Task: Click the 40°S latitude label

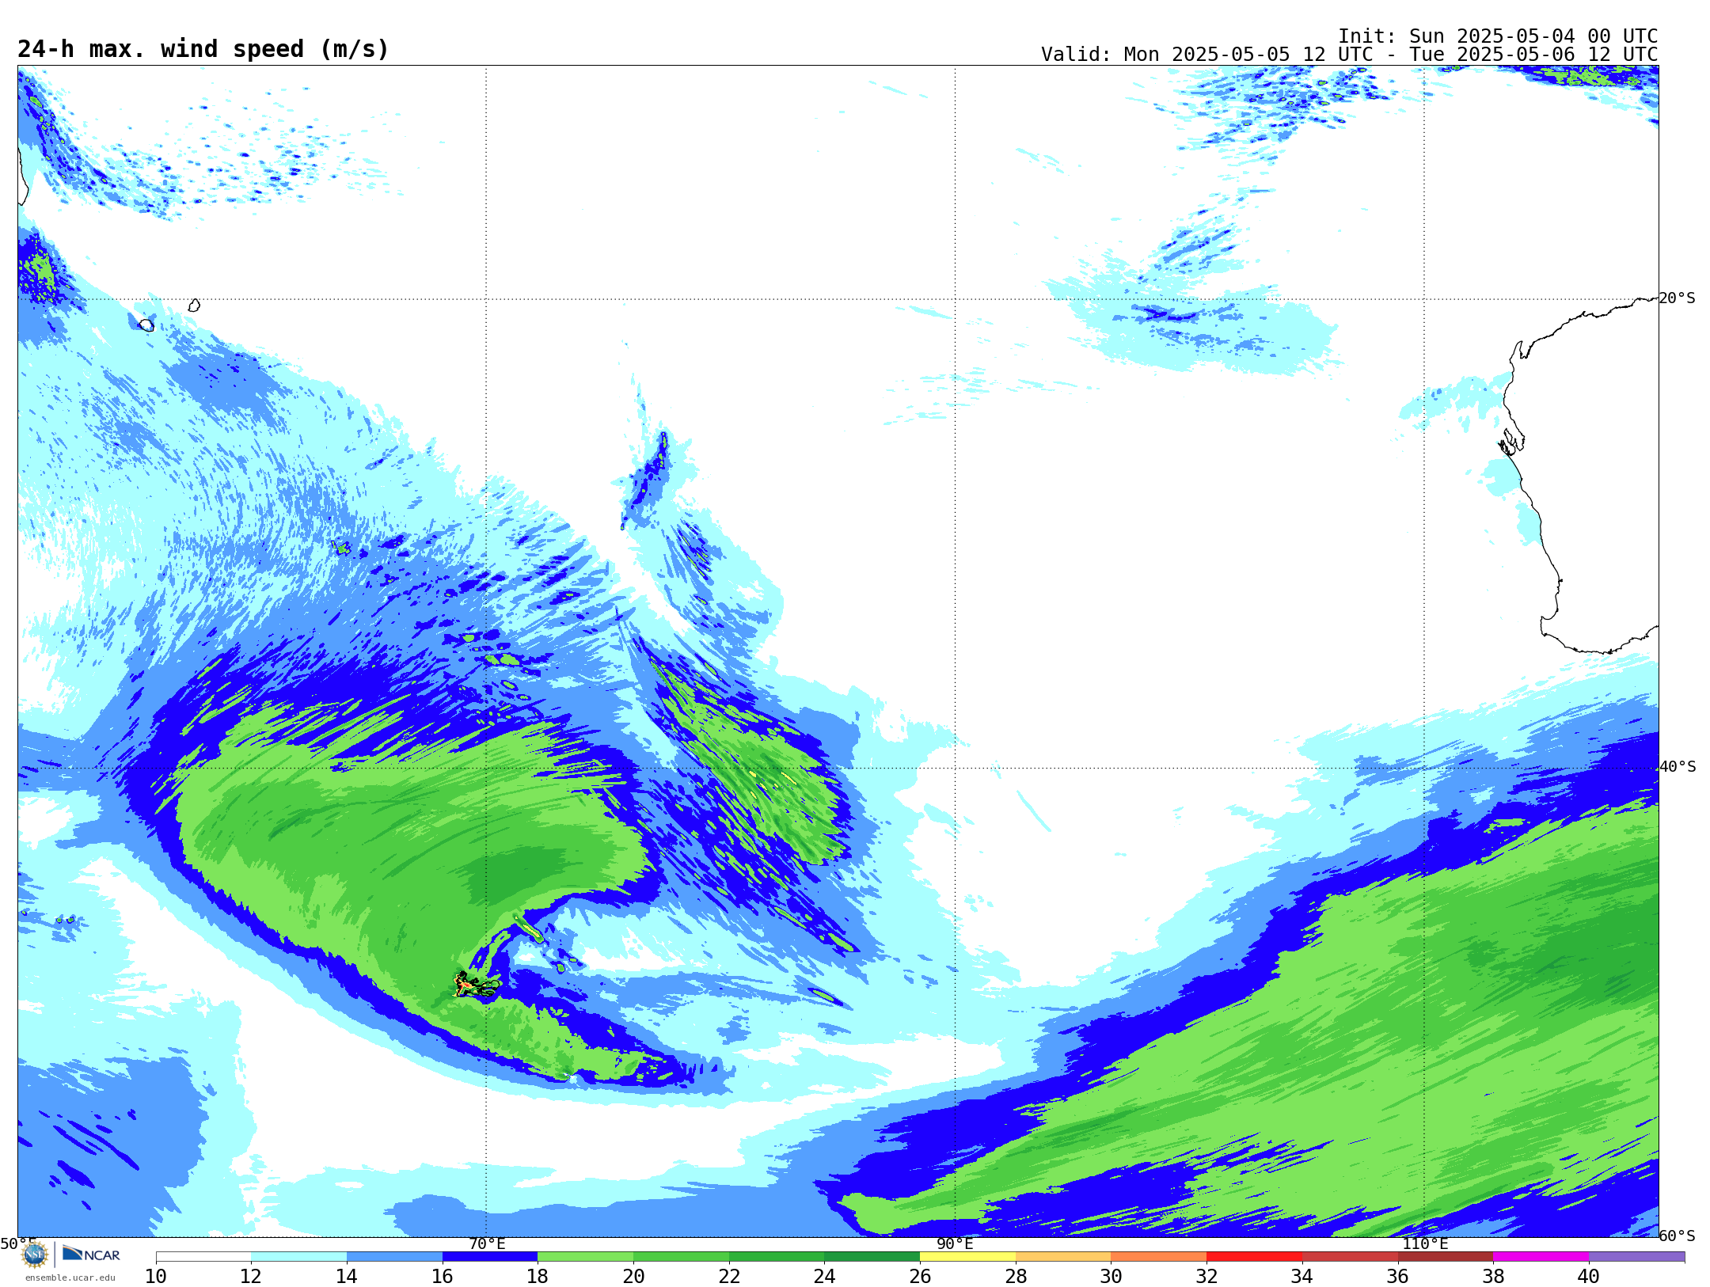Action: coord(1678,767)
